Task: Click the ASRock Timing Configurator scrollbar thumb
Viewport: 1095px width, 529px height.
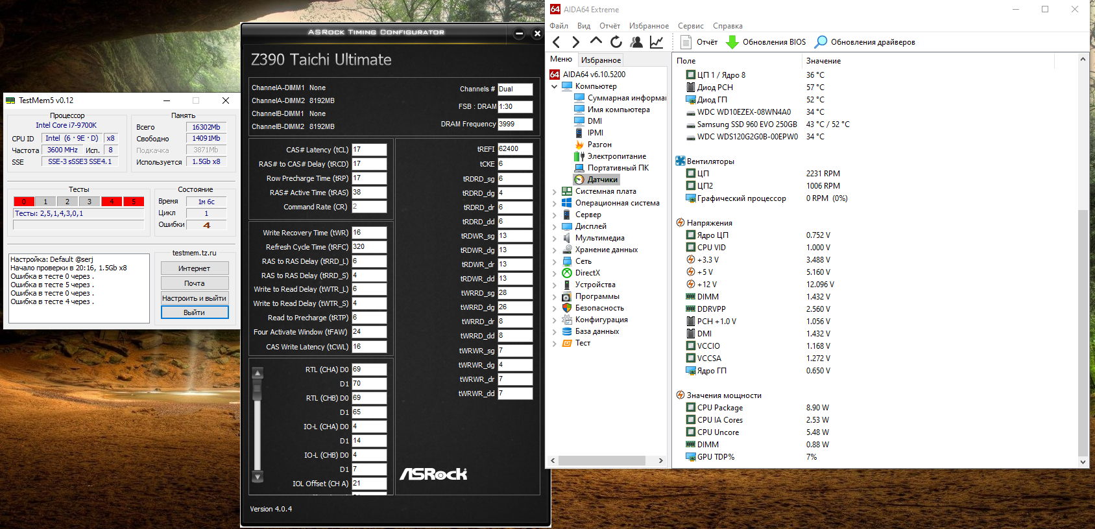Action: 258,390
